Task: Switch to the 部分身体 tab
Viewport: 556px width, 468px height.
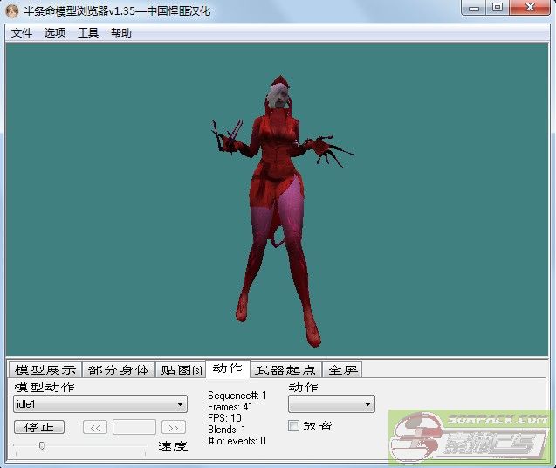Action: click(119, 369)
